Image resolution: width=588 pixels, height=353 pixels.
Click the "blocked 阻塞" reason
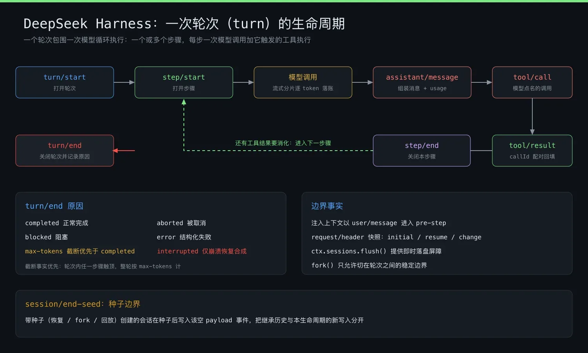click(47, 237)
